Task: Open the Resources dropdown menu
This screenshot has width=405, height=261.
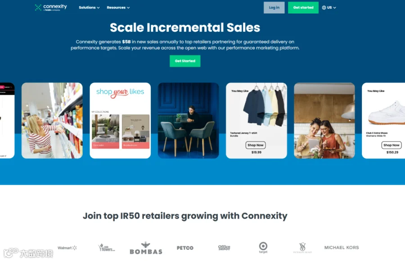Action: pos(118,8)
